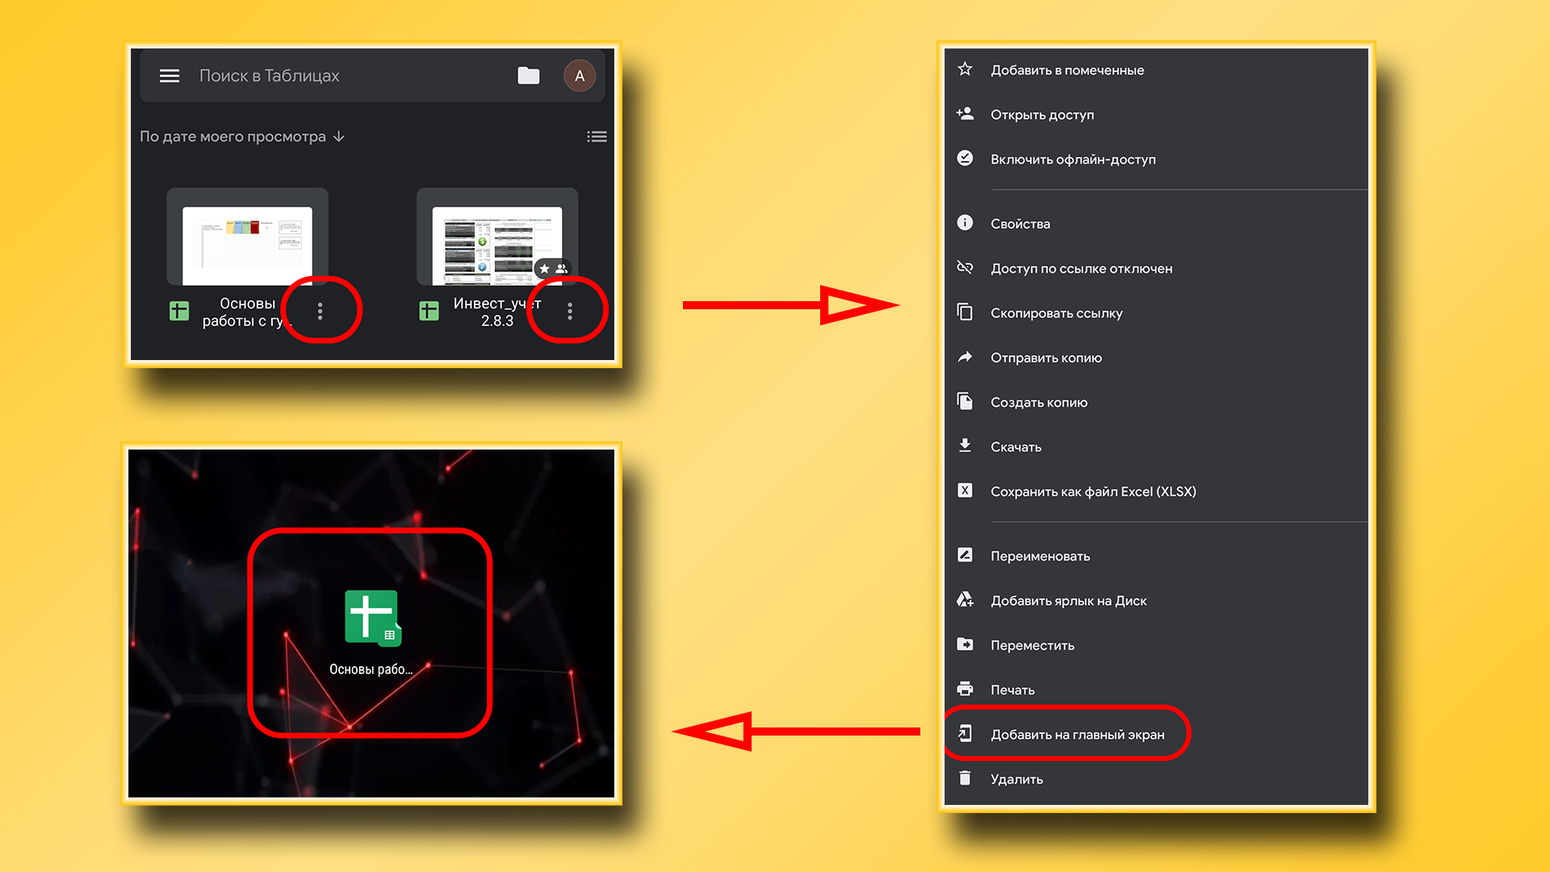Viewport: 1550px width, 872px height.
Task: Open the Основы работы spreadsheet thumbnail
Action: pyautogui.click(x=247, y=237)
